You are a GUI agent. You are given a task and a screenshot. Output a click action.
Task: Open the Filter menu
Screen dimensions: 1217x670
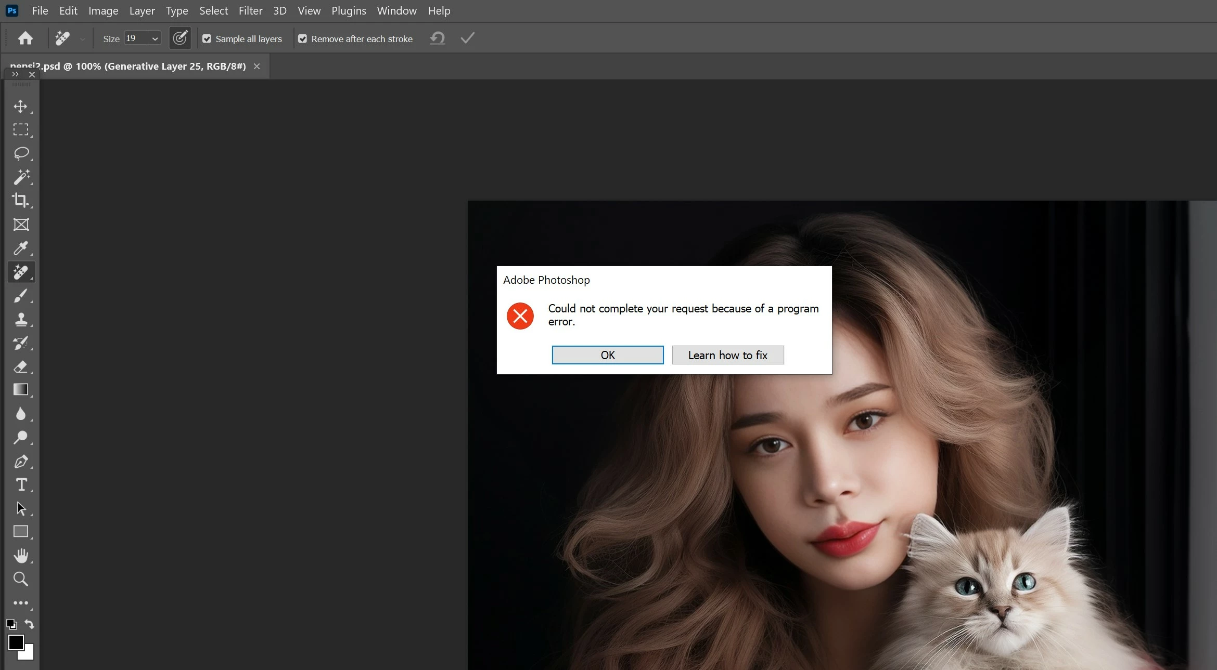click(x=250, y=11)
